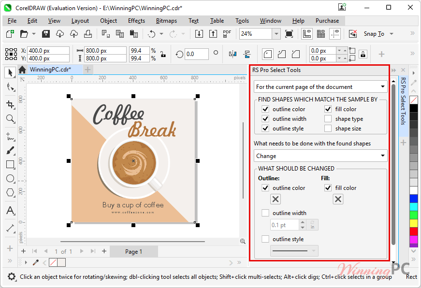This screenshot has height=288, width=421.
Task: Open outline style line dropdown
Action: point(294,251)
